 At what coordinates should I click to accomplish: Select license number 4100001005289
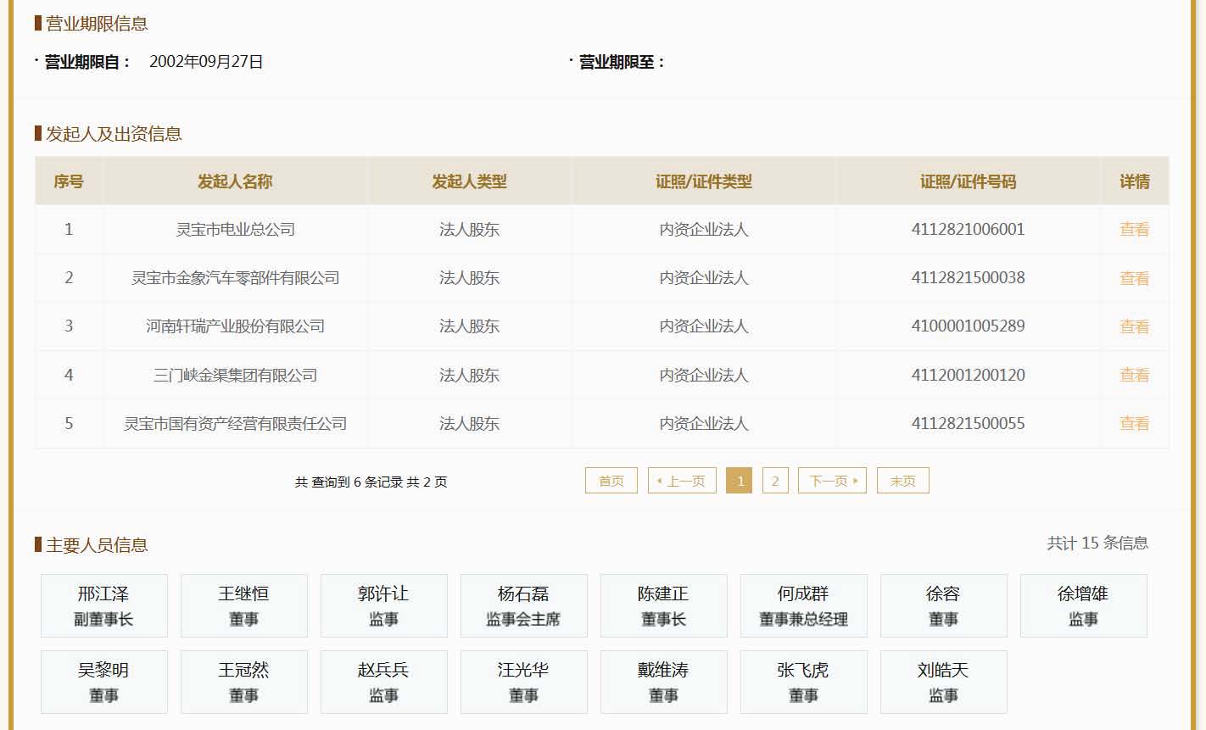968,326
